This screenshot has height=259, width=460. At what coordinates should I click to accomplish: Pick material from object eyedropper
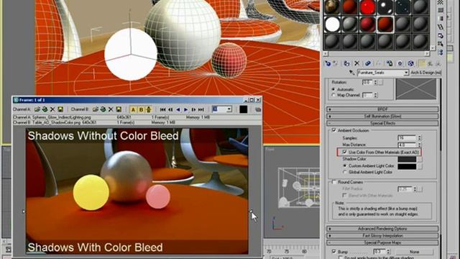coord(351,73)
